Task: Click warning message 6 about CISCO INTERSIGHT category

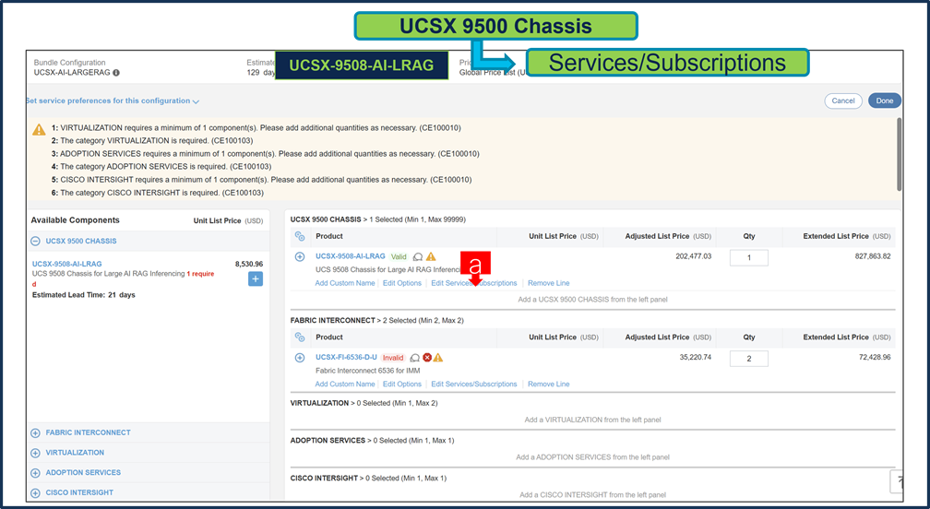Action: pos(157,193)
